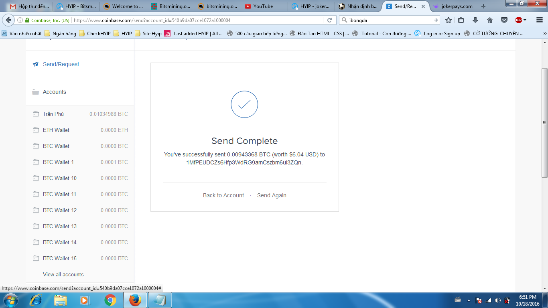Viewport: 548px width, 308px height.
Task: Launch Internet Explorer from the taskbar
Action: click(36, 300)
